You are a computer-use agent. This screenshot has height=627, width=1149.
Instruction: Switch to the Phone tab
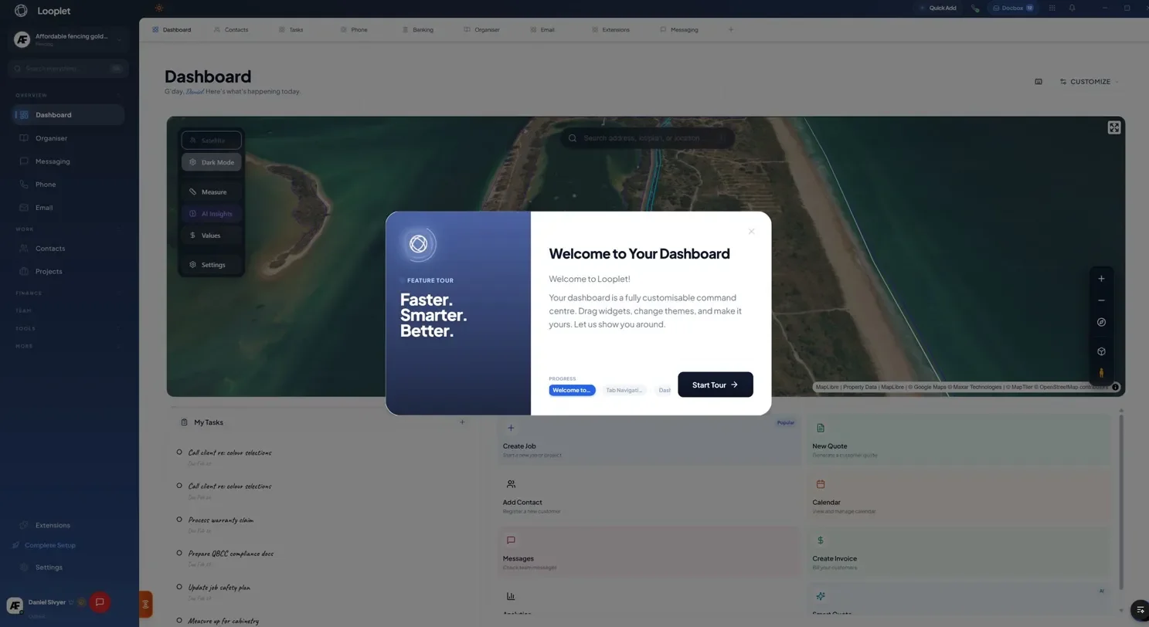pos(354,29)
